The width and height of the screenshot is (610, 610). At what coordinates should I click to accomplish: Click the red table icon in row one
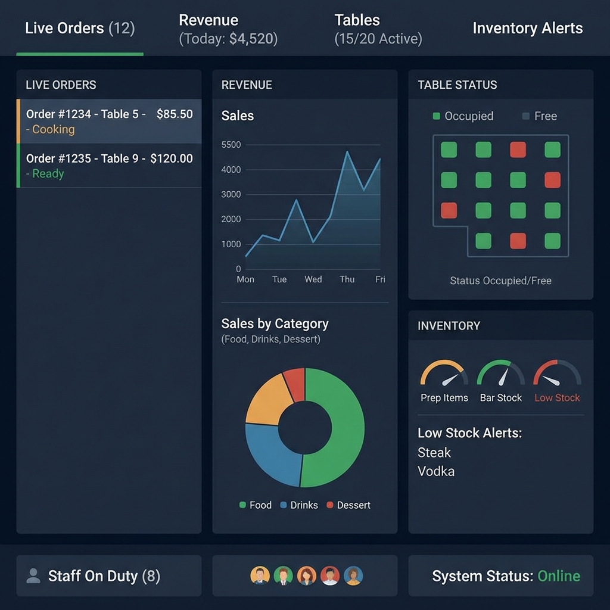(518, 150)
